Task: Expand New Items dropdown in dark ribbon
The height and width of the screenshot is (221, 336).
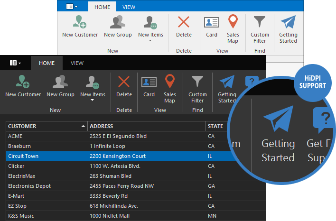Action: click(93, 100)
